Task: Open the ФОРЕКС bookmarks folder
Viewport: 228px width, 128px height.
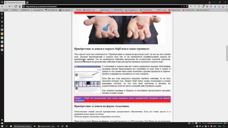Action: coord(14,10)
